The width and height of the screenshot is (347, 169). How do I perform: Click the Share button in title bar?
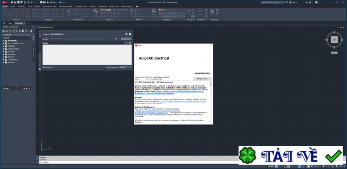click(62, 2)
